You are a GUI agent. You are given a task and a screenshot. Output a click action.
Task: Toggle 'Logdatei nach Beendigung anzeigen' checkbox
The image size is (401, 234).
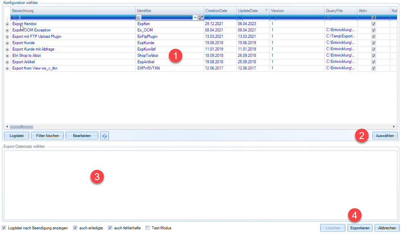[4, 228]
